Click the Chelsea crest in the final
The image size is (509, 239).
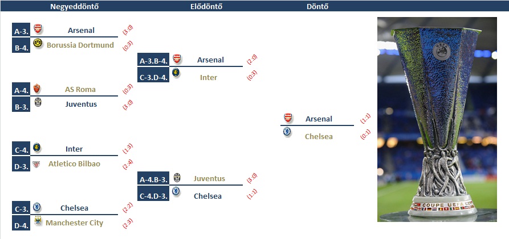tap(287, 132)
